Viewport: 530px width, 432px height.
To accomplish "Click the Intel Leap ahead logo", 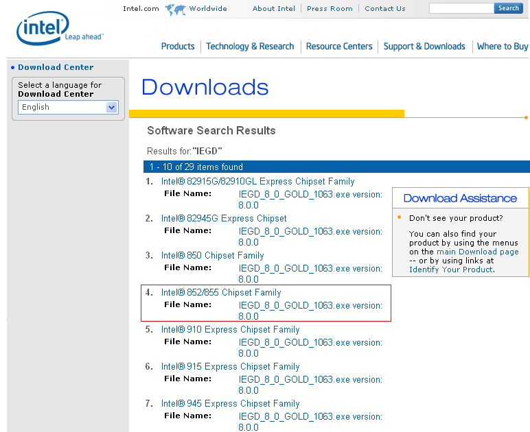I will (x=60, y=28).
